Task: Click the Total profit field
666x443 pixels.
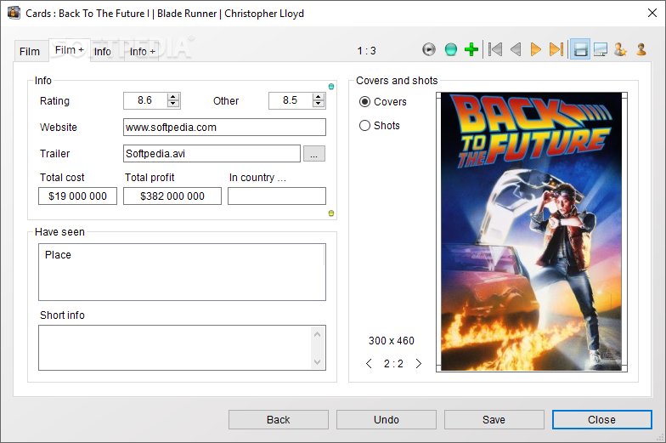Action: [172, 196]
